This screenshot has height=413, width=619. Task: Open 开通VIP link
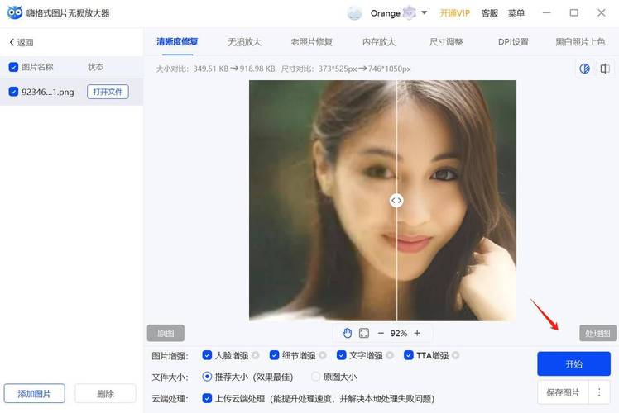point(455,13)
